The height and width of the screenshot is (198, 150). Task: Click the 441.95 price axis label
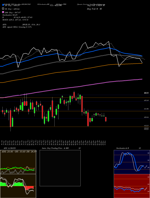click(146, 109)
